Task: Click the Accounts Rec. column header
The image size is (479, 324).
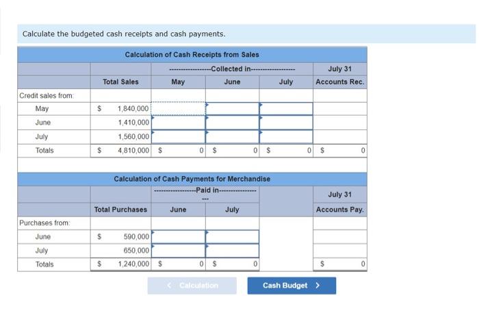Action: 339,82
